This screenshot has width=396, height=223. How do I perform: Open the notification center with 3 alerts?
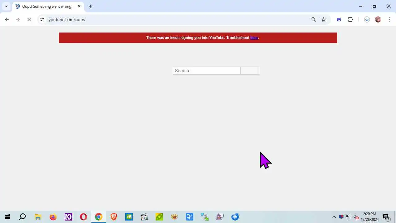[x=386, y=217]
